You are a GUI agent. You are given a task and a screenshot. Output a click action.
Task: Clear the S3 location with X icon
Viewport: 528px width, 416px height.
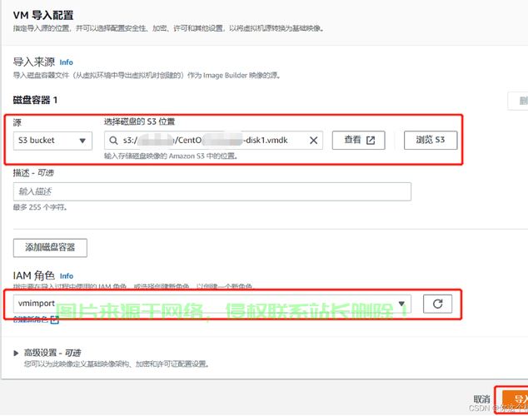pyautogui.click(x=313, y=141)
